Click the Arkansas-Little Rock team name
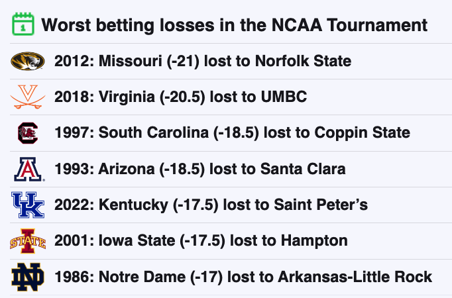Screen dimensions: 452x298 355,277
